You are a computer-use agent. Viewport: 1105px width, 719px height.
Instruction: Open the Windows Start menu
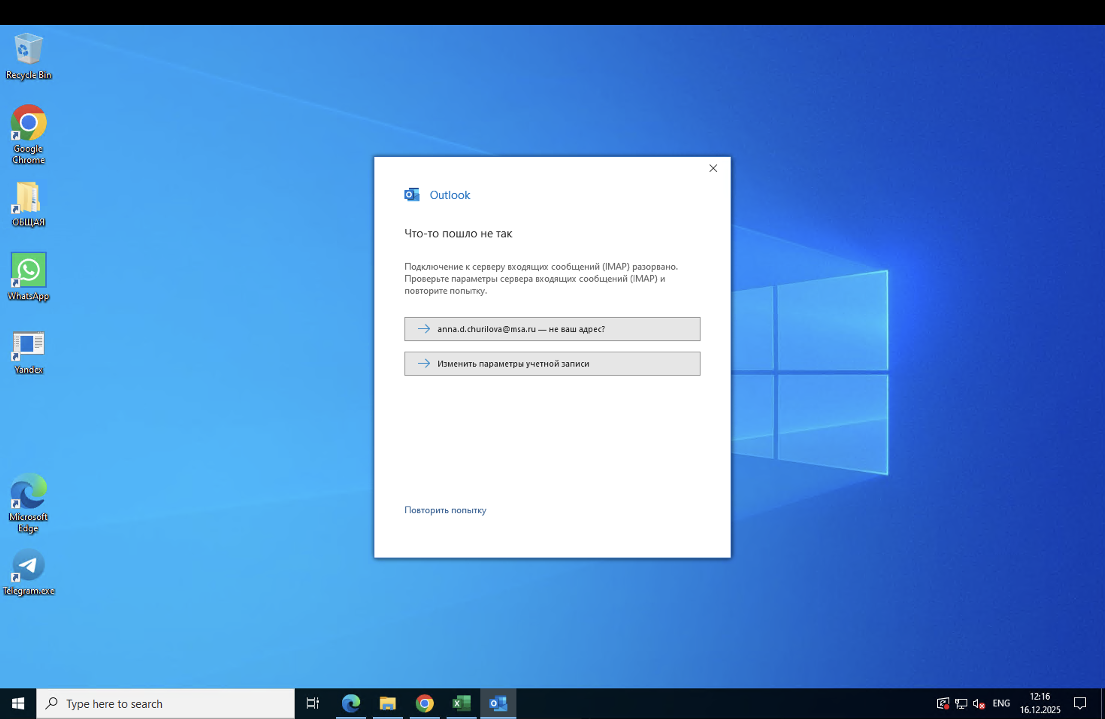click(x=18, y=704)
